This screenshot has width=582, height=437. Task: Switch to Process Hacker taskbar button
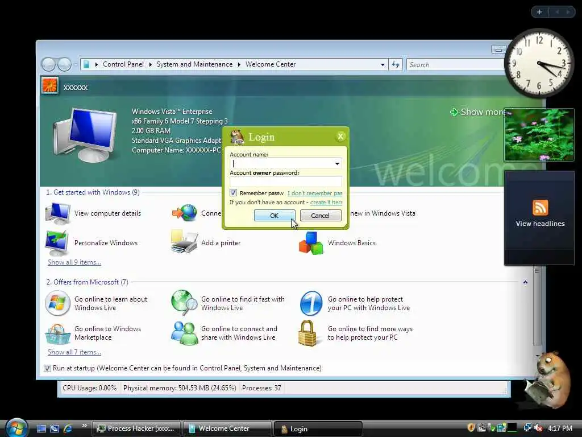click(136, 429)
